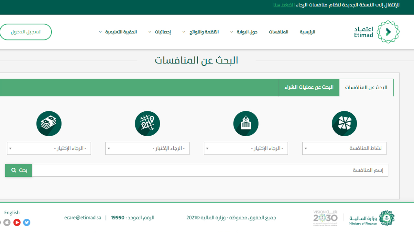Image resolution: width=414 pixels, height=233 pixels.
Task: Expand the حول البوابة menu
Action: pyautogui.click(x=244, y=32)
